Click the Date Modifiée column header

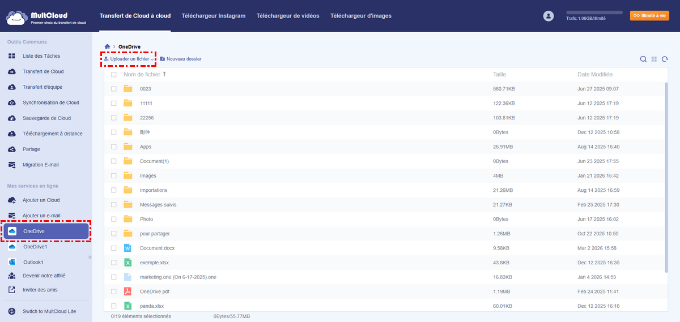[595, 75]
